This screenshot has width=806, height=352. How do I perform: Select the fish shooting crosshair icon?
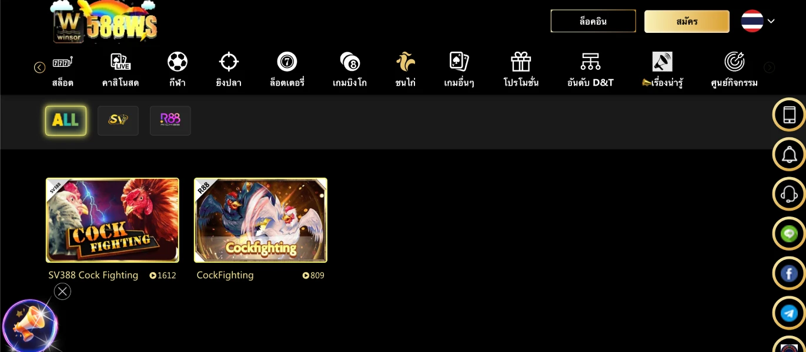point(229,62)
